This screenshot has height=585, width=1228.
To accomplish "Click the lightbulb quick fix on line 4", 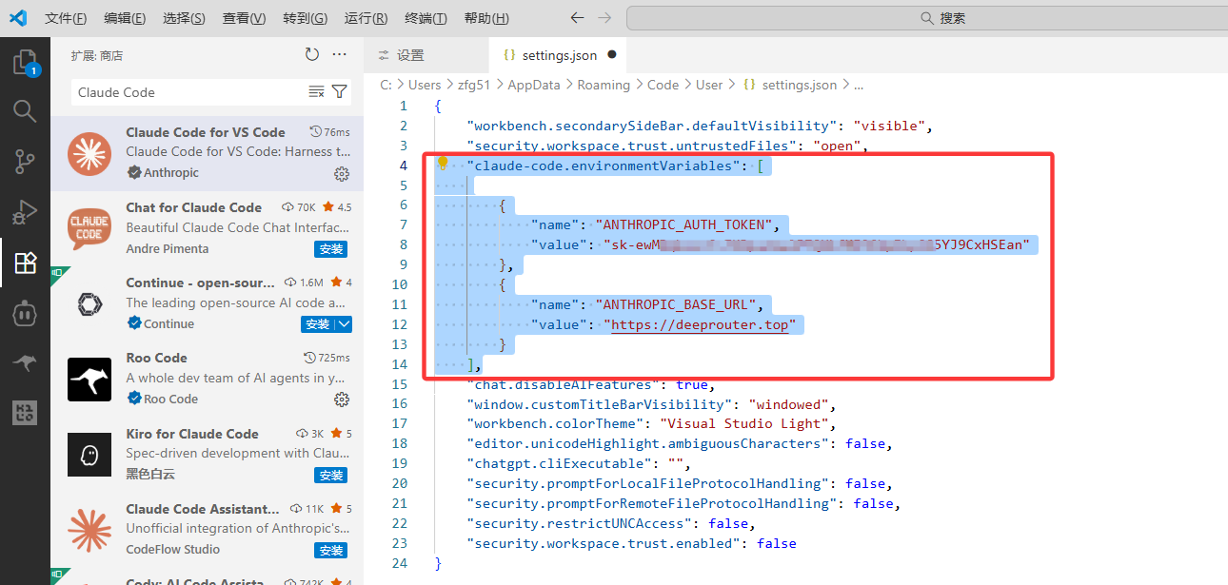I will 443,164.
